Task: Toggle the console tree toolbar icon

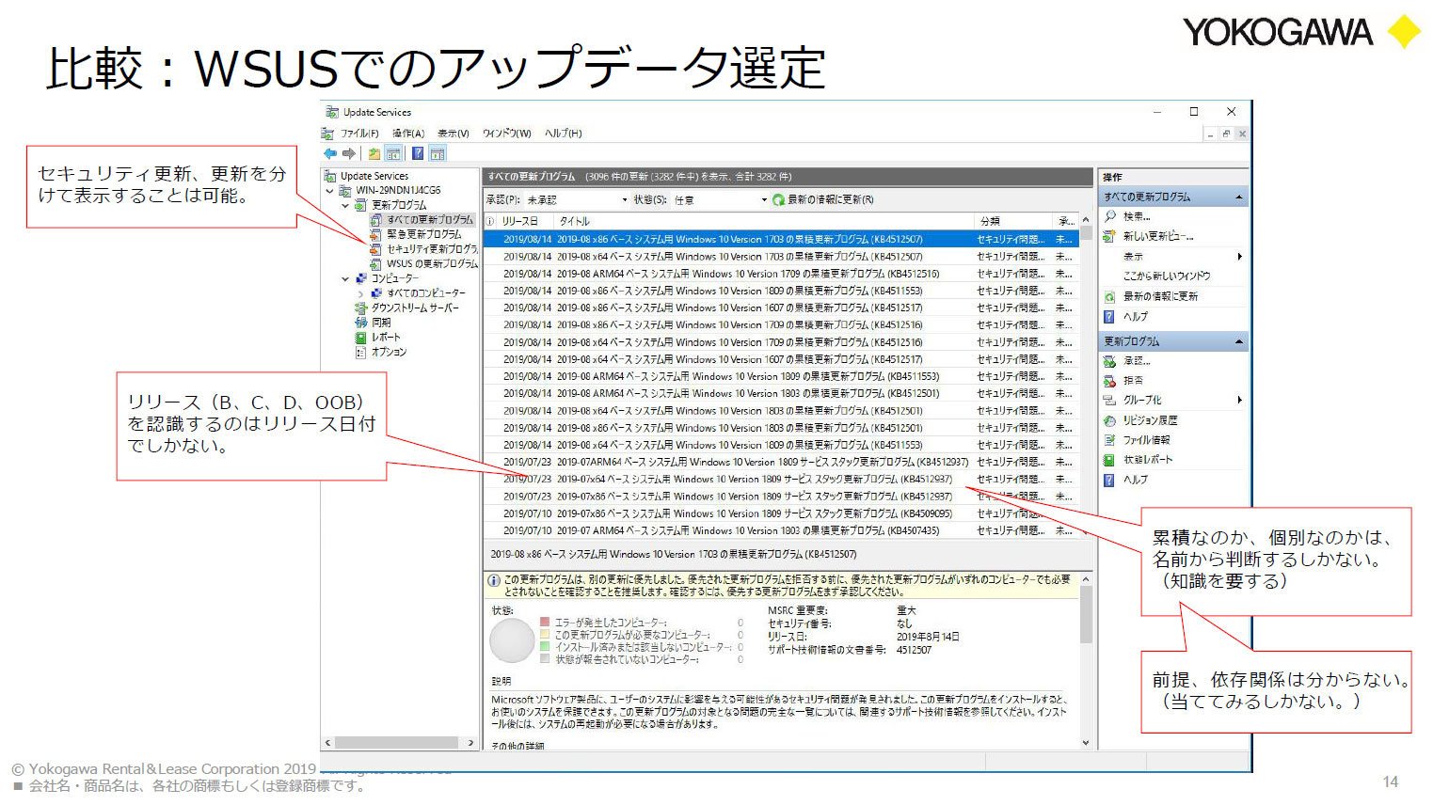Action: (393, 153)
